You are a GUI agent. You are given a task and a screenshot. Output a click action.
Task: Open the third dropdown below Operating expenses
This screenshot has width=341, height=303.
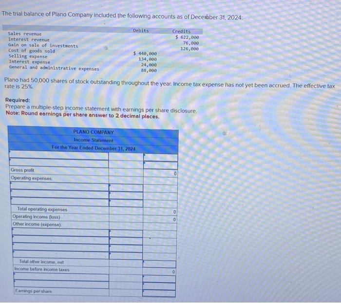click(60, 202)
